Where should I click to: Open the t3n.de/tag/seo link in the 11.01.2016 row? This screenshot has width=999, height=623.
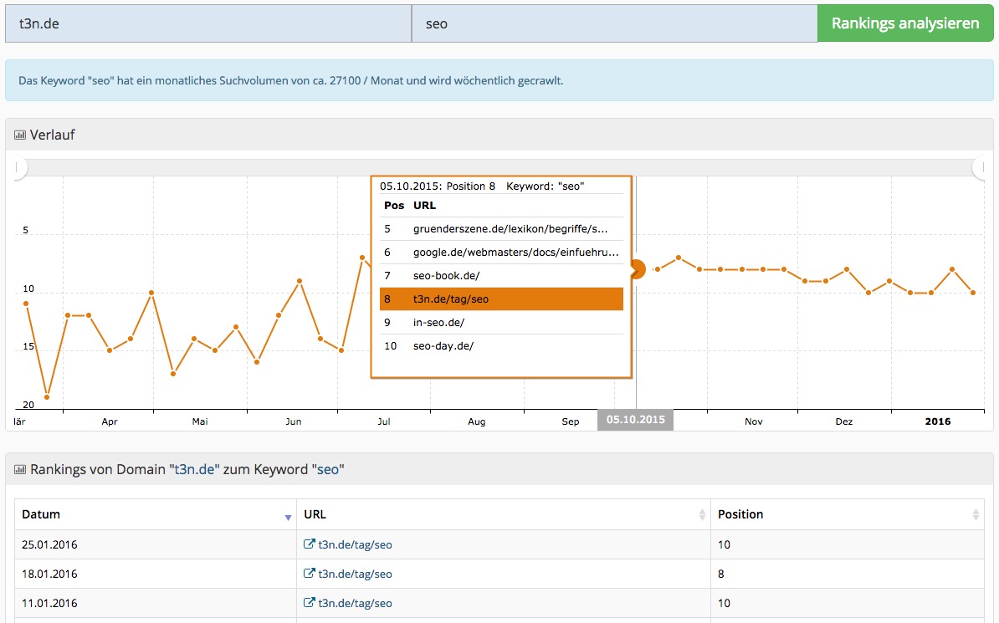[355, 603]
